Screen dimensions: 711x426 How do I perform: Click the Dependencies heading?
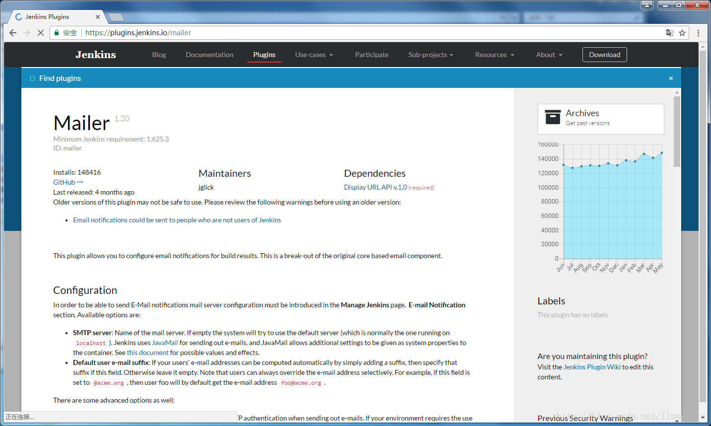375,173
